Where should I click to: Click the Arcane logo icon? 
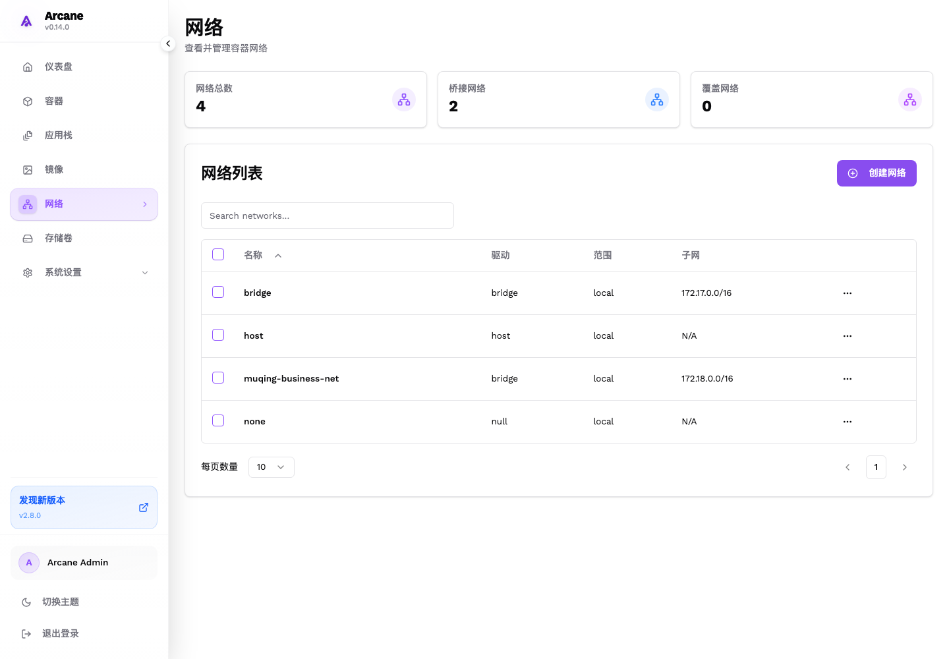point(26,21)
